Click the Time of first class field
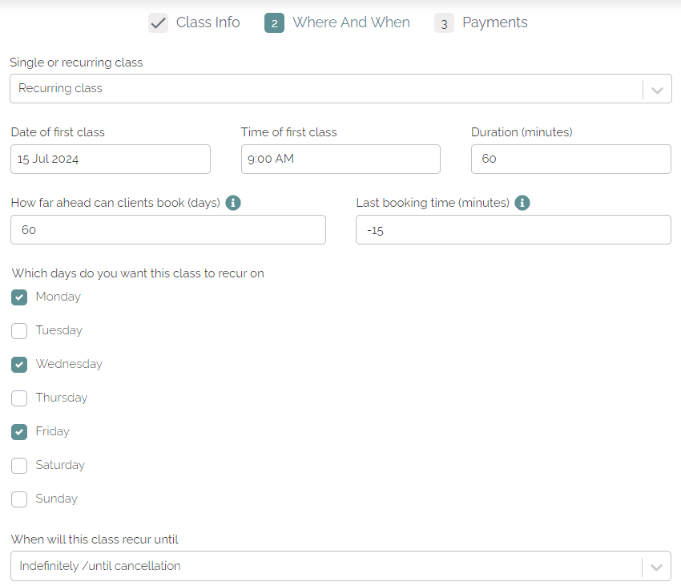This screenshot has width=681, height=586. point(340,159)
